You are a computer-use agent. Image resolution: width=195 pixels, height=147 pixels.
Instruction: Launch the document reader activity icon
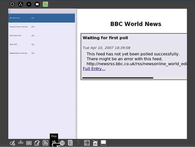pos(70,143)
